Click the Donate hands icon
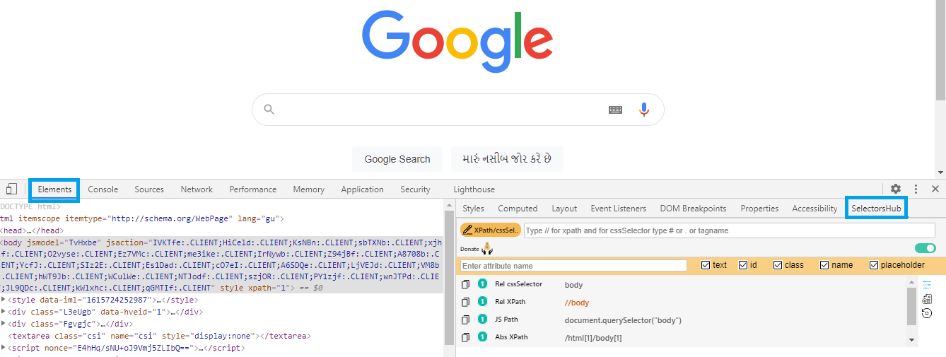The image size is (946, 357). pyautogui.click(x=487, y=248)
